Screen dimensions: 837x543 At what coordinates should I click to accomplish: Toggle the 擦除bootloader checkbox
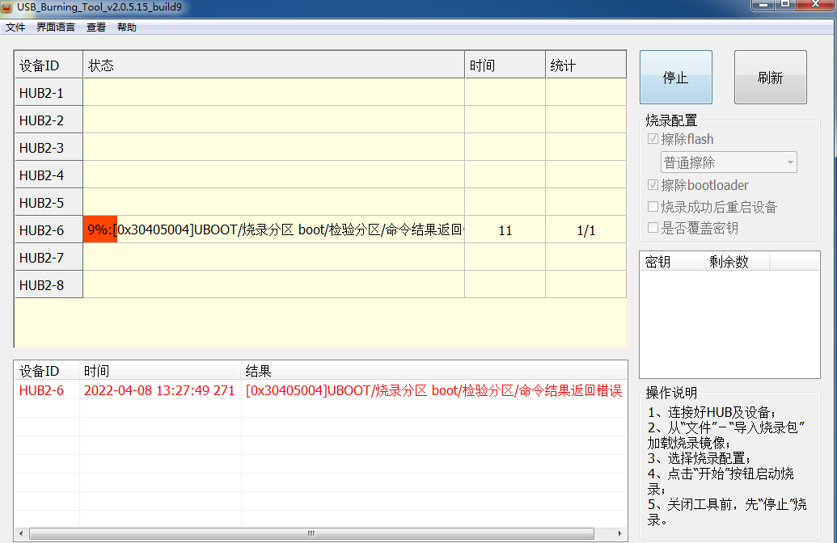click(x=653, y=185)
